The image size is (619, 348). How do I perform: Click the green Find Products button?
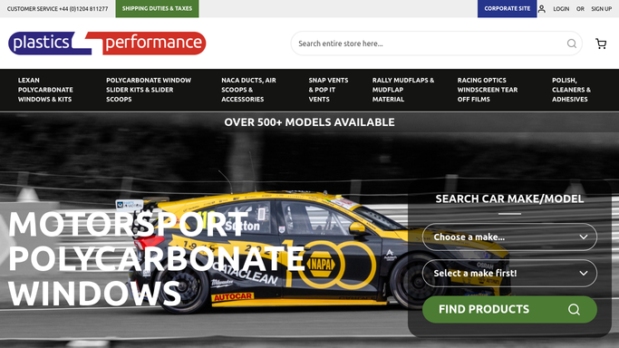(x=509, y=309)
